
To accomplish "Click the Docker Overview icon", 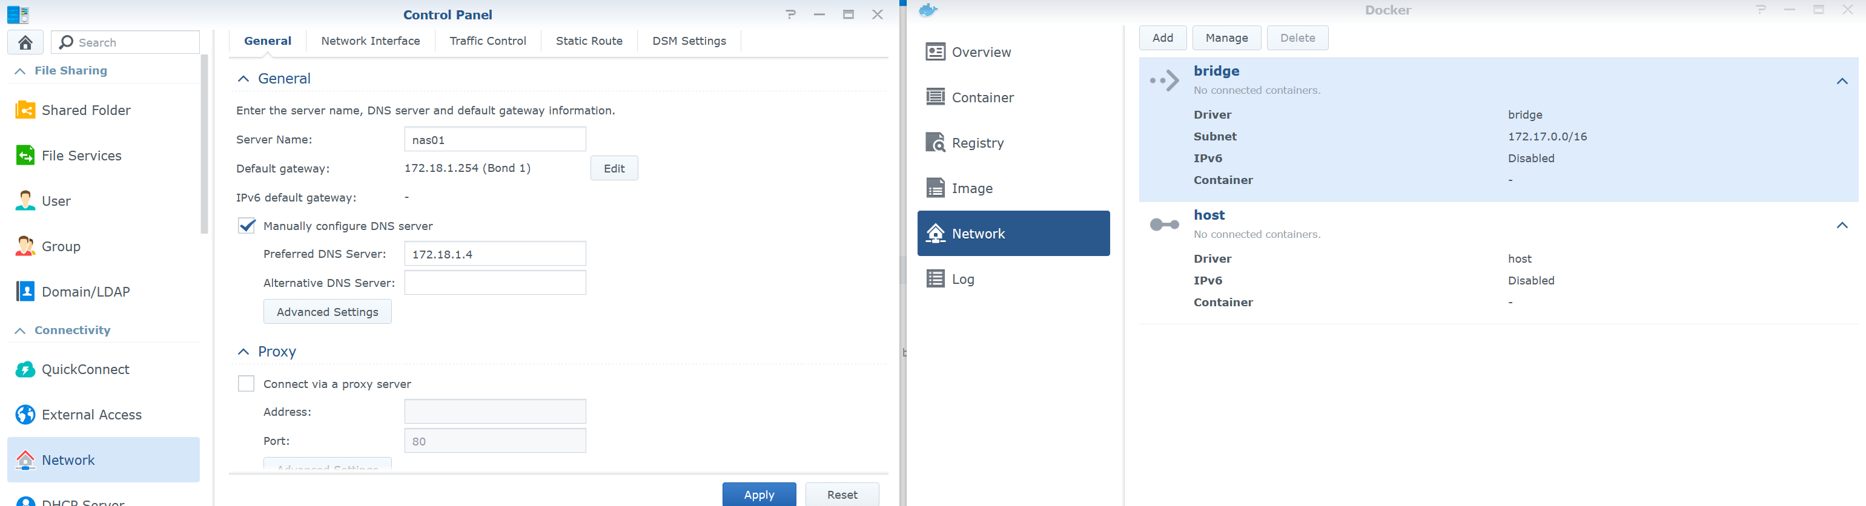I will pos(935,52).
